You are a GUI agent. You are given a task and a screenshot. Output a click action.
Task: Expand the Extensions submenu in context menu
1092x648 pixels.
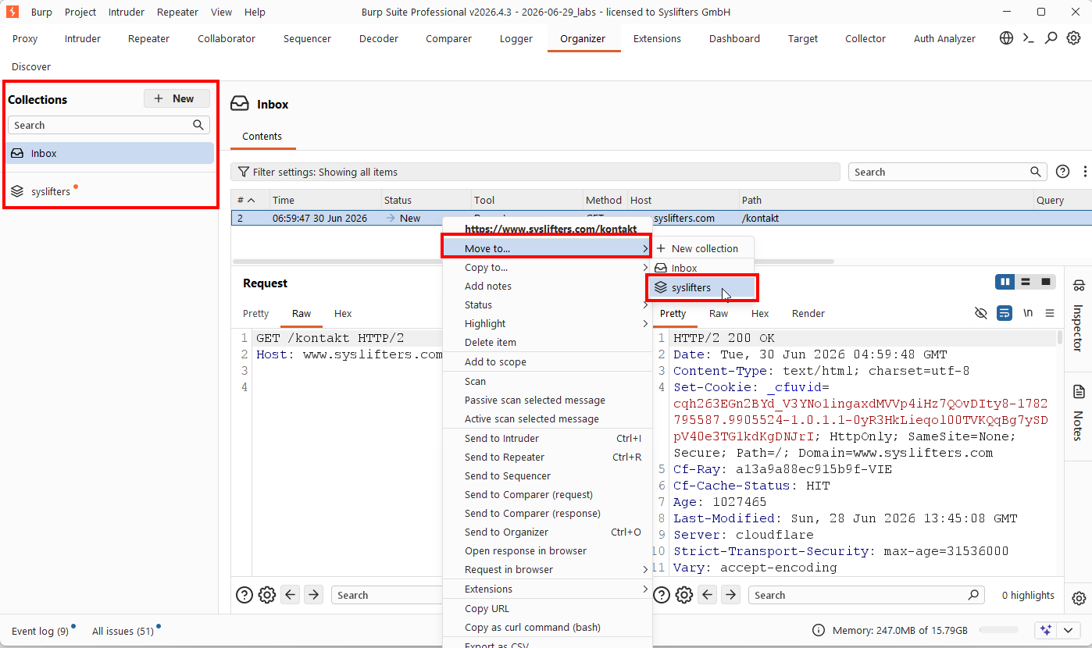(547, 589)
